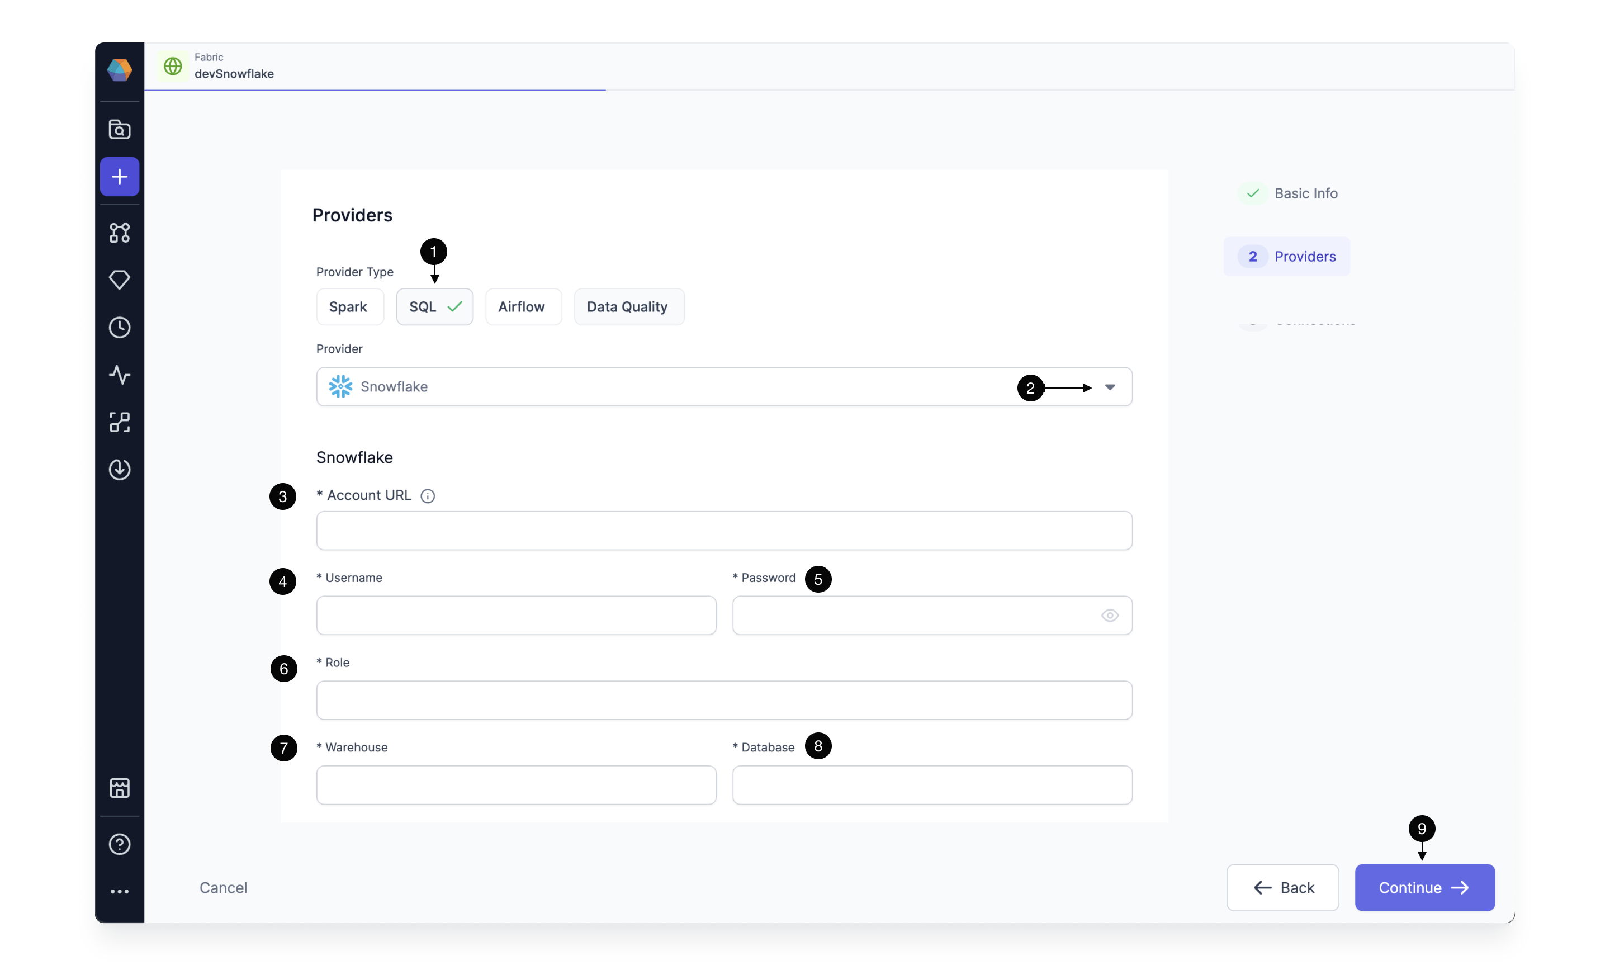The height and width of the screenshot is (965, 1610).
Task: Open the three-dots more menu
Action: [x=120, y=891]
